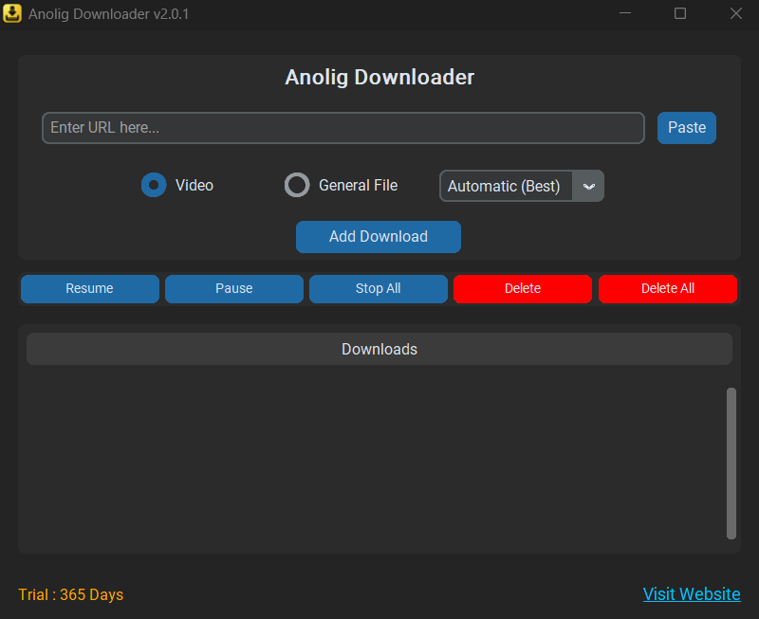Click inside the Enter URL field

(342, 127)
